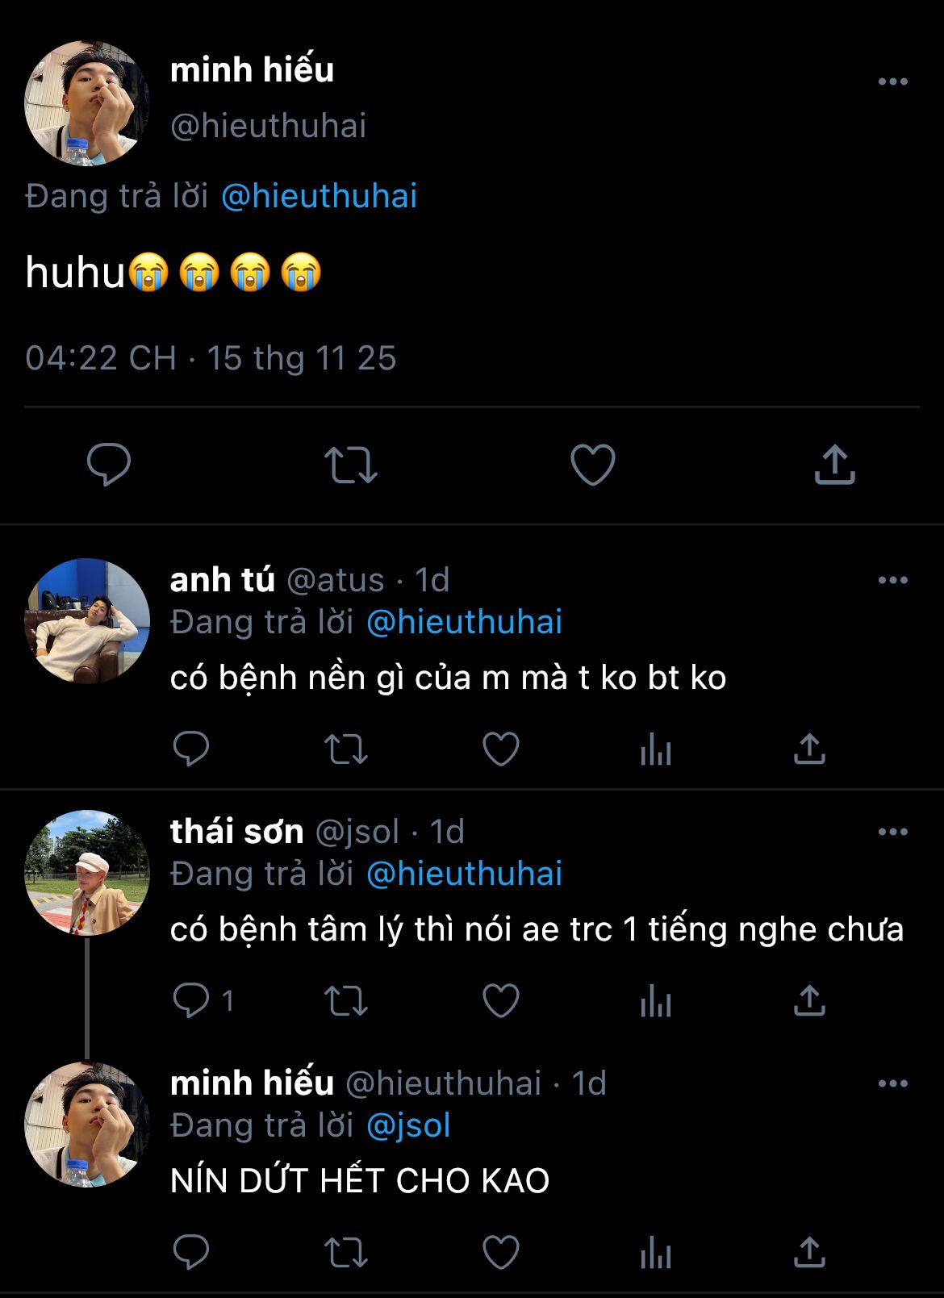This screenshot has height=1298, width=944.
Task: Open more options on thái sơn's reply
Action: click(x=892, y=832)
